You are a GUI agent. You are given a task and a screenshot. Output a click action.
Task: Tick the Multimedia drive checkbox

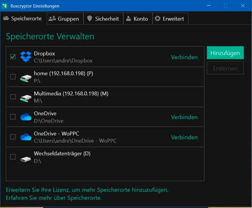[13, 97]
